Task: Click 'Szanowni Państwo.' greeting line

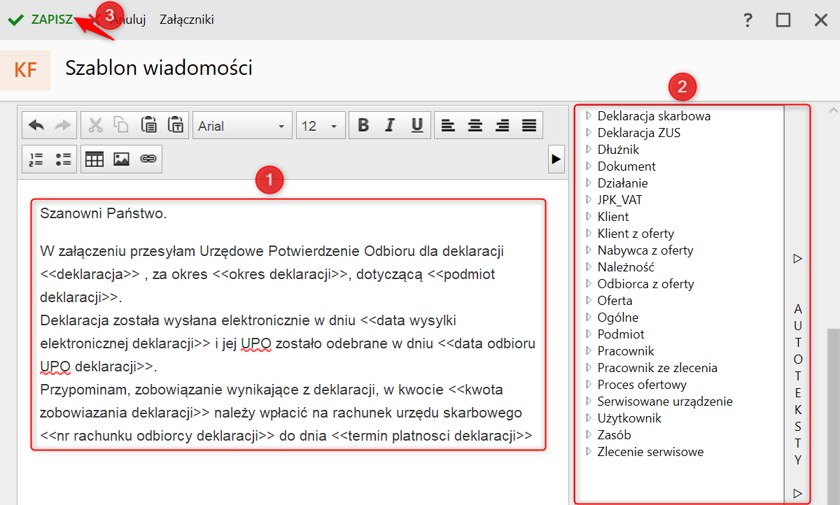Action: [104, 213]
